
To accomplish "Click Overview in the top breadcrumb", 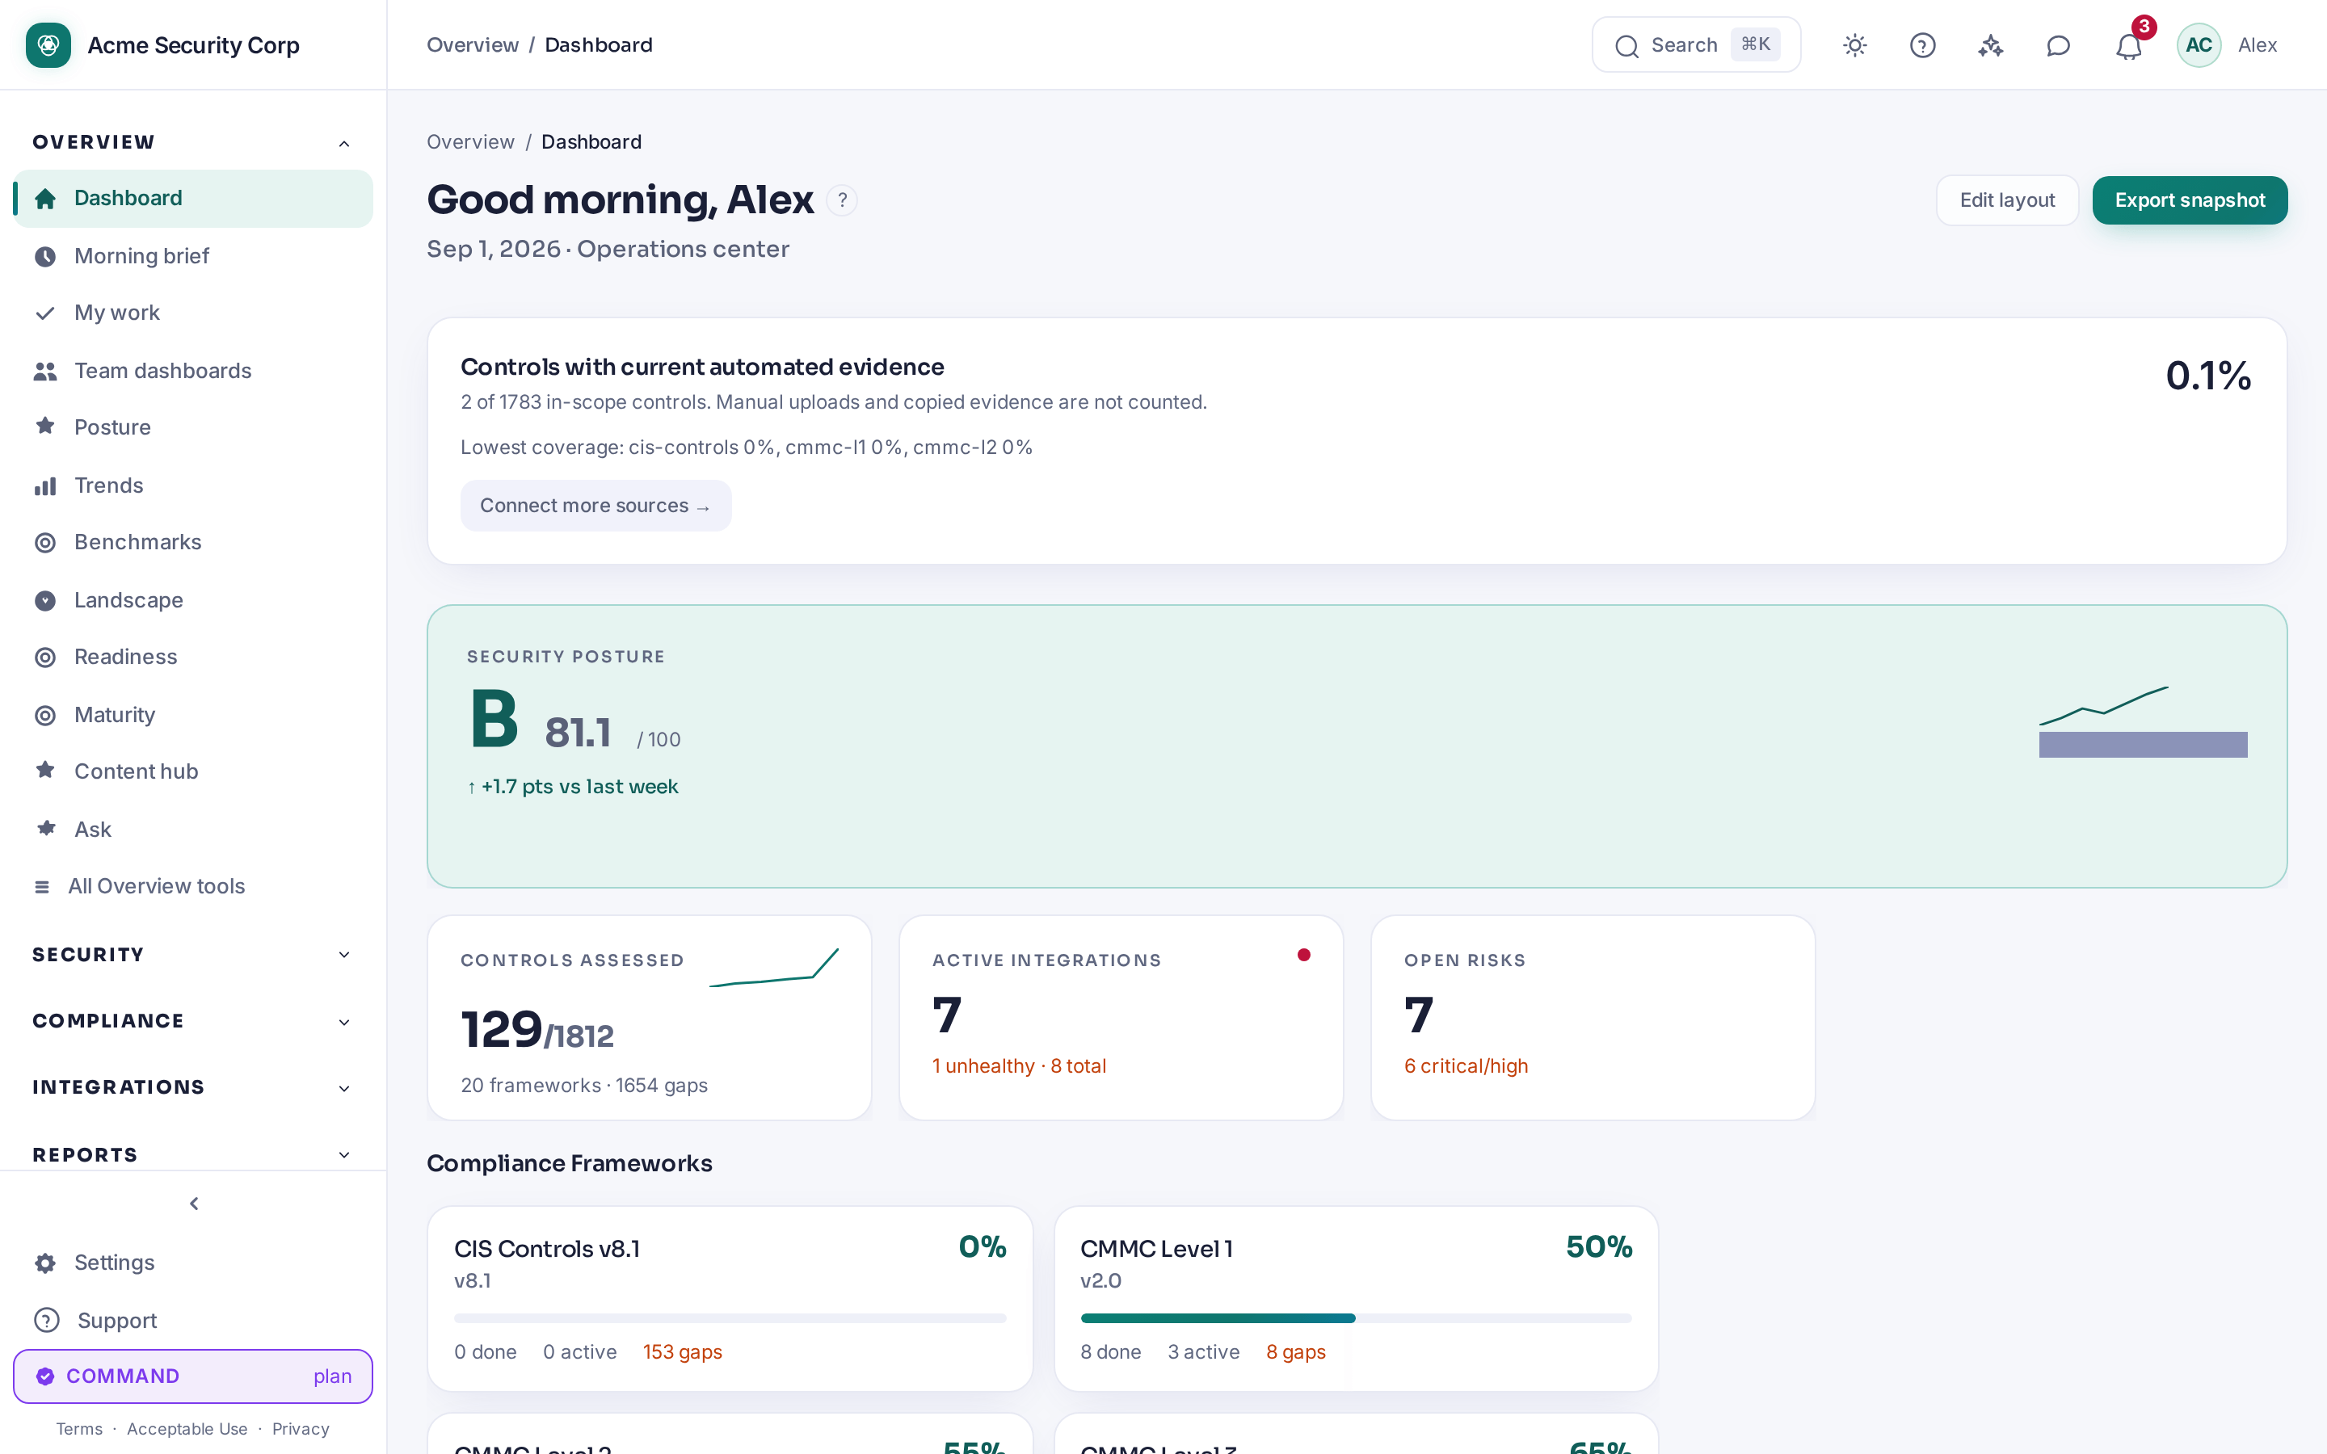I will point(472,45).
